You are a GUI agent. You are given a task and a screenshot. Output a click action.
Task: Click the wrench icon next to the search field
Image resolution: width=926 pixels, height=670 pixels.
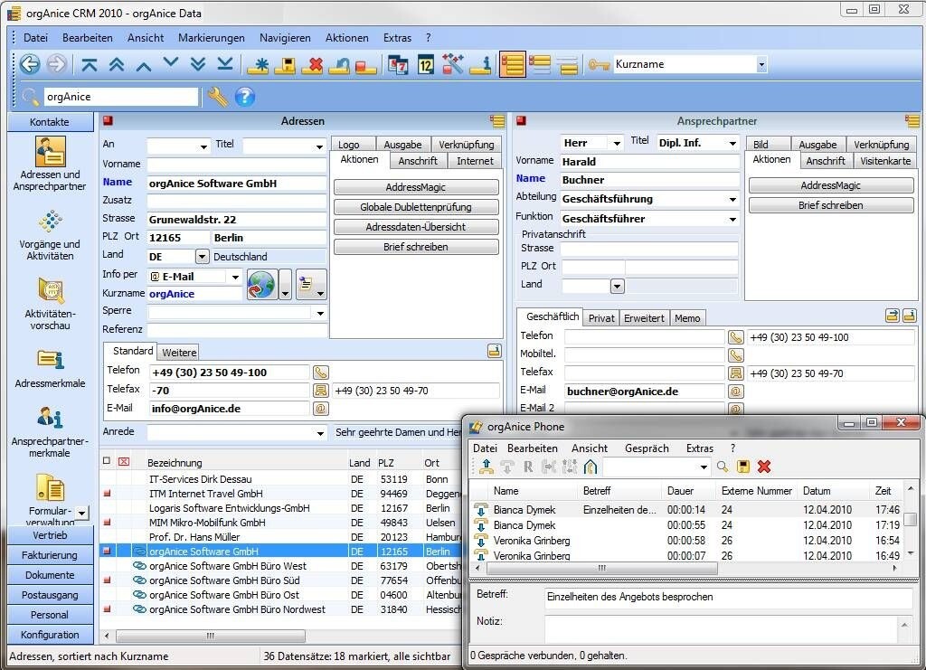[x=217, y=96]
